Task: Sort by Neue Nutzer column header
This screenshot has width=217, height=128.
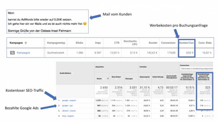Action: point(116,77)
